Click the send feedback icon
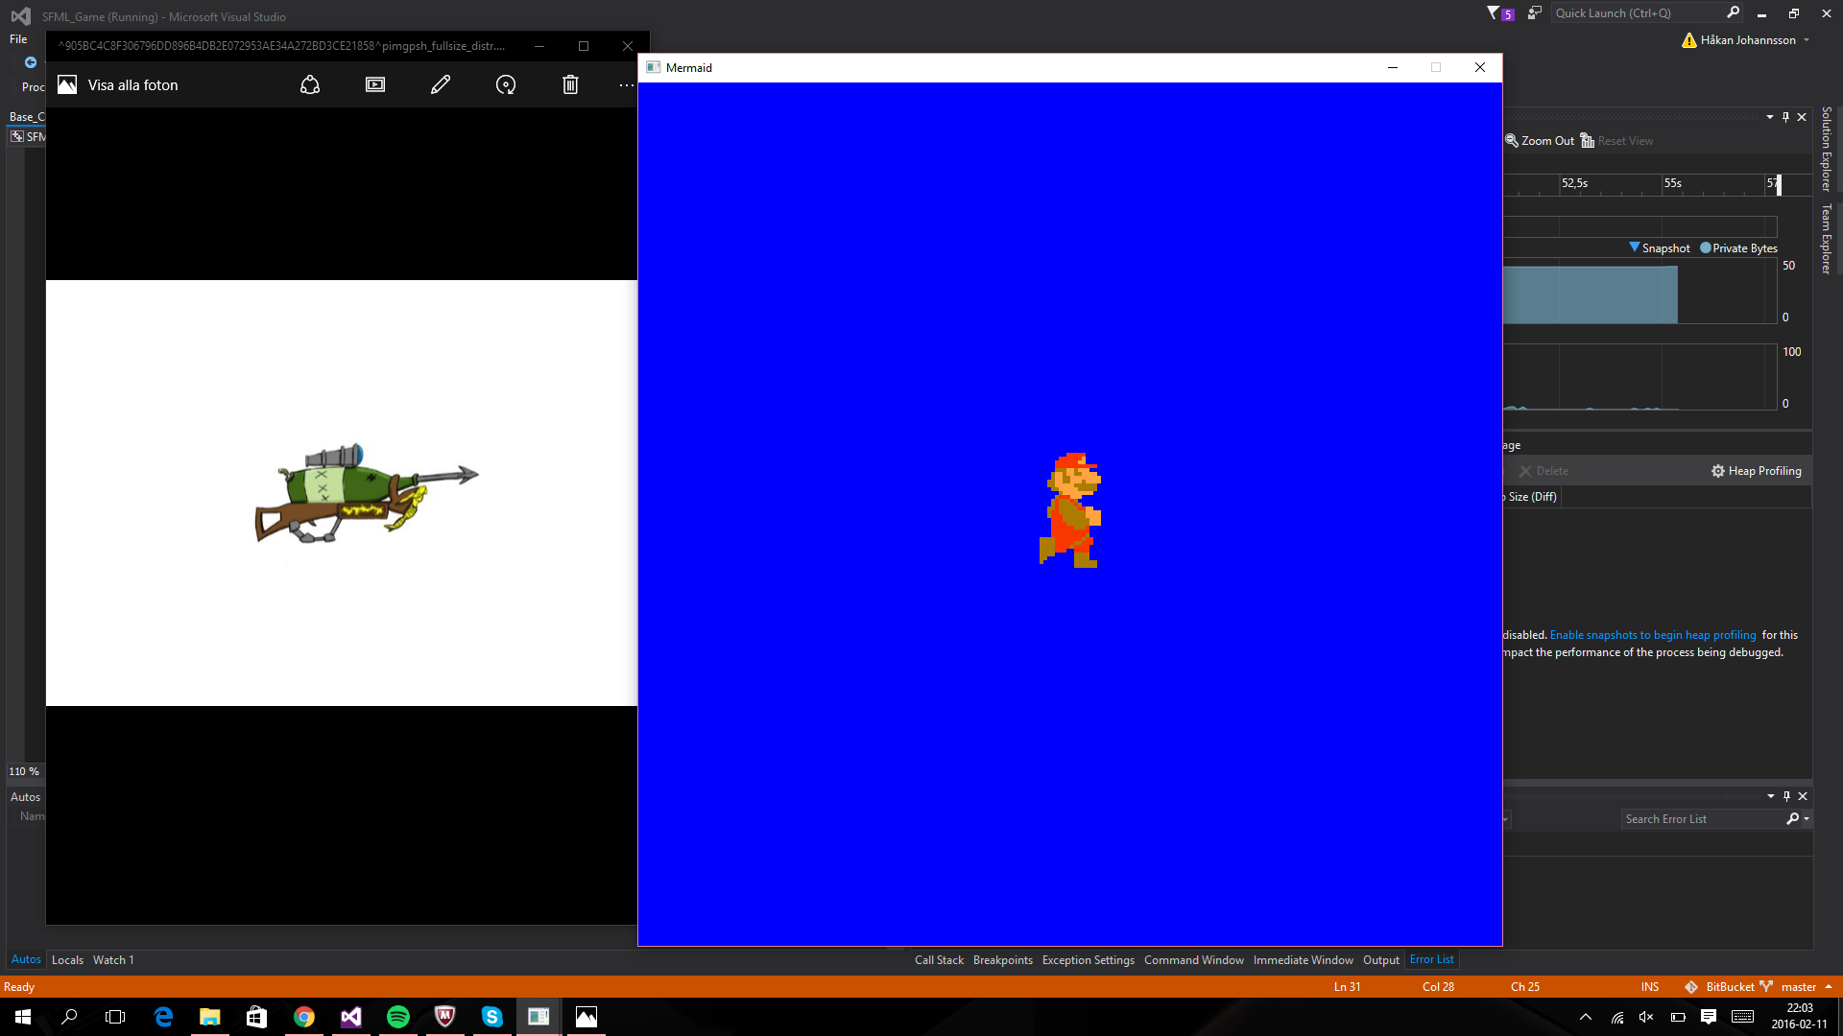This screenshot has width=1843, height=1036. (x=1534, y=13)
